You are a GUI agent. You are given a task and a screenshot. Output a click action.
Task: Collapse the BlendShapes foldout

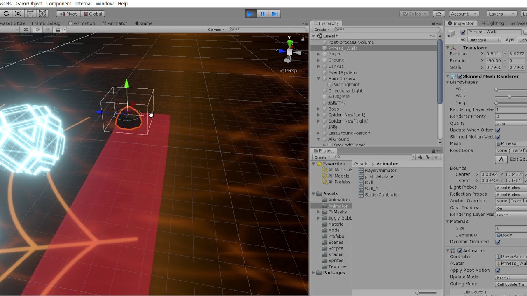click(x=448, y=82)
